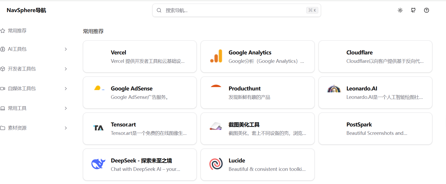Click the 发现新鲜有趣的产品 description

coord(249,97)
